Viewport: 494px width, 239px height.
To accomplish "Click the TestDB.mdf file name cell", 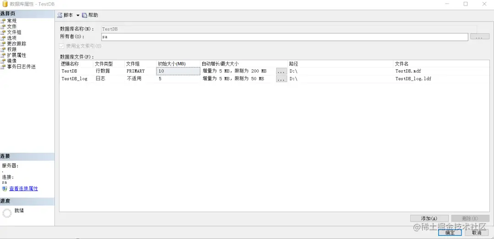I will point(441,71).
